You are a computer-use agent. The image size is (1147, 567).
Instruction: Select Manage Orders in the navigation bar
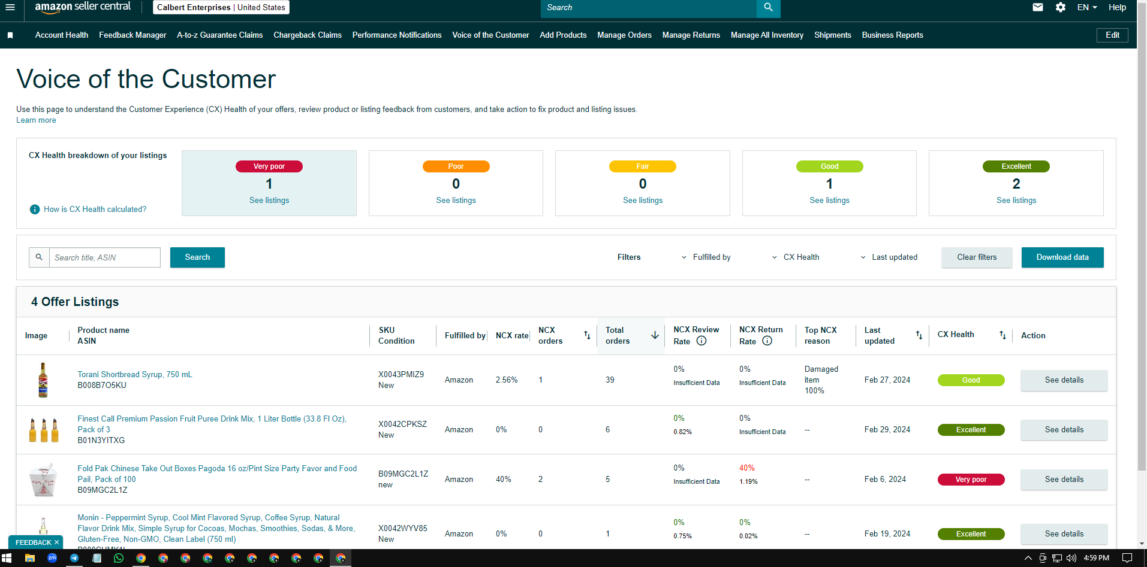(x=624, y=35)
